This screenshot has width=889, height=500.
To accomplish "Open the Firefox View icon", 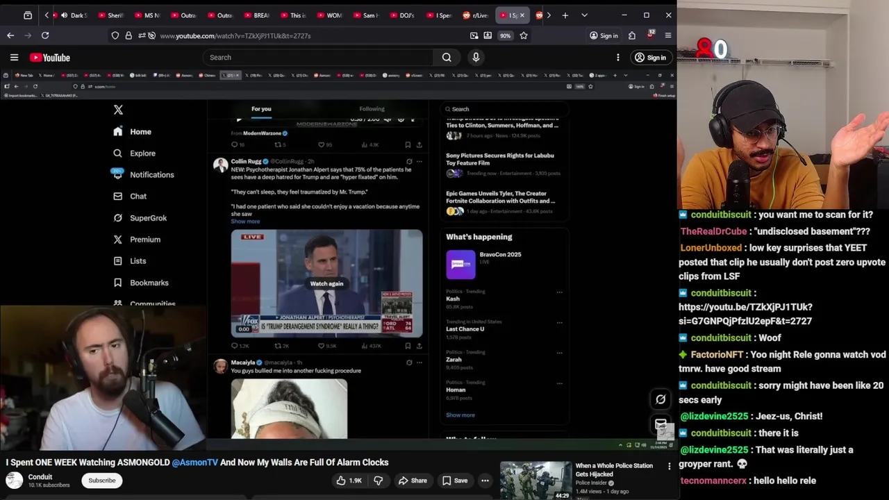I will click(x=28, y=15).
